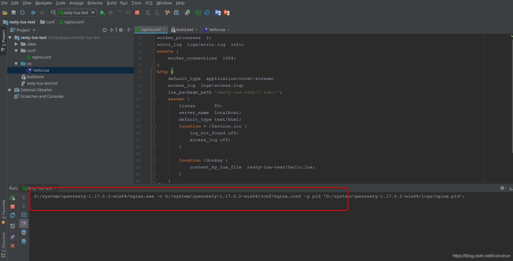The height and width of the screenshot is (261, 513).
Task: Toggle scroll to end in Run console
Action: pyautogui.click(x=24, y=224)
